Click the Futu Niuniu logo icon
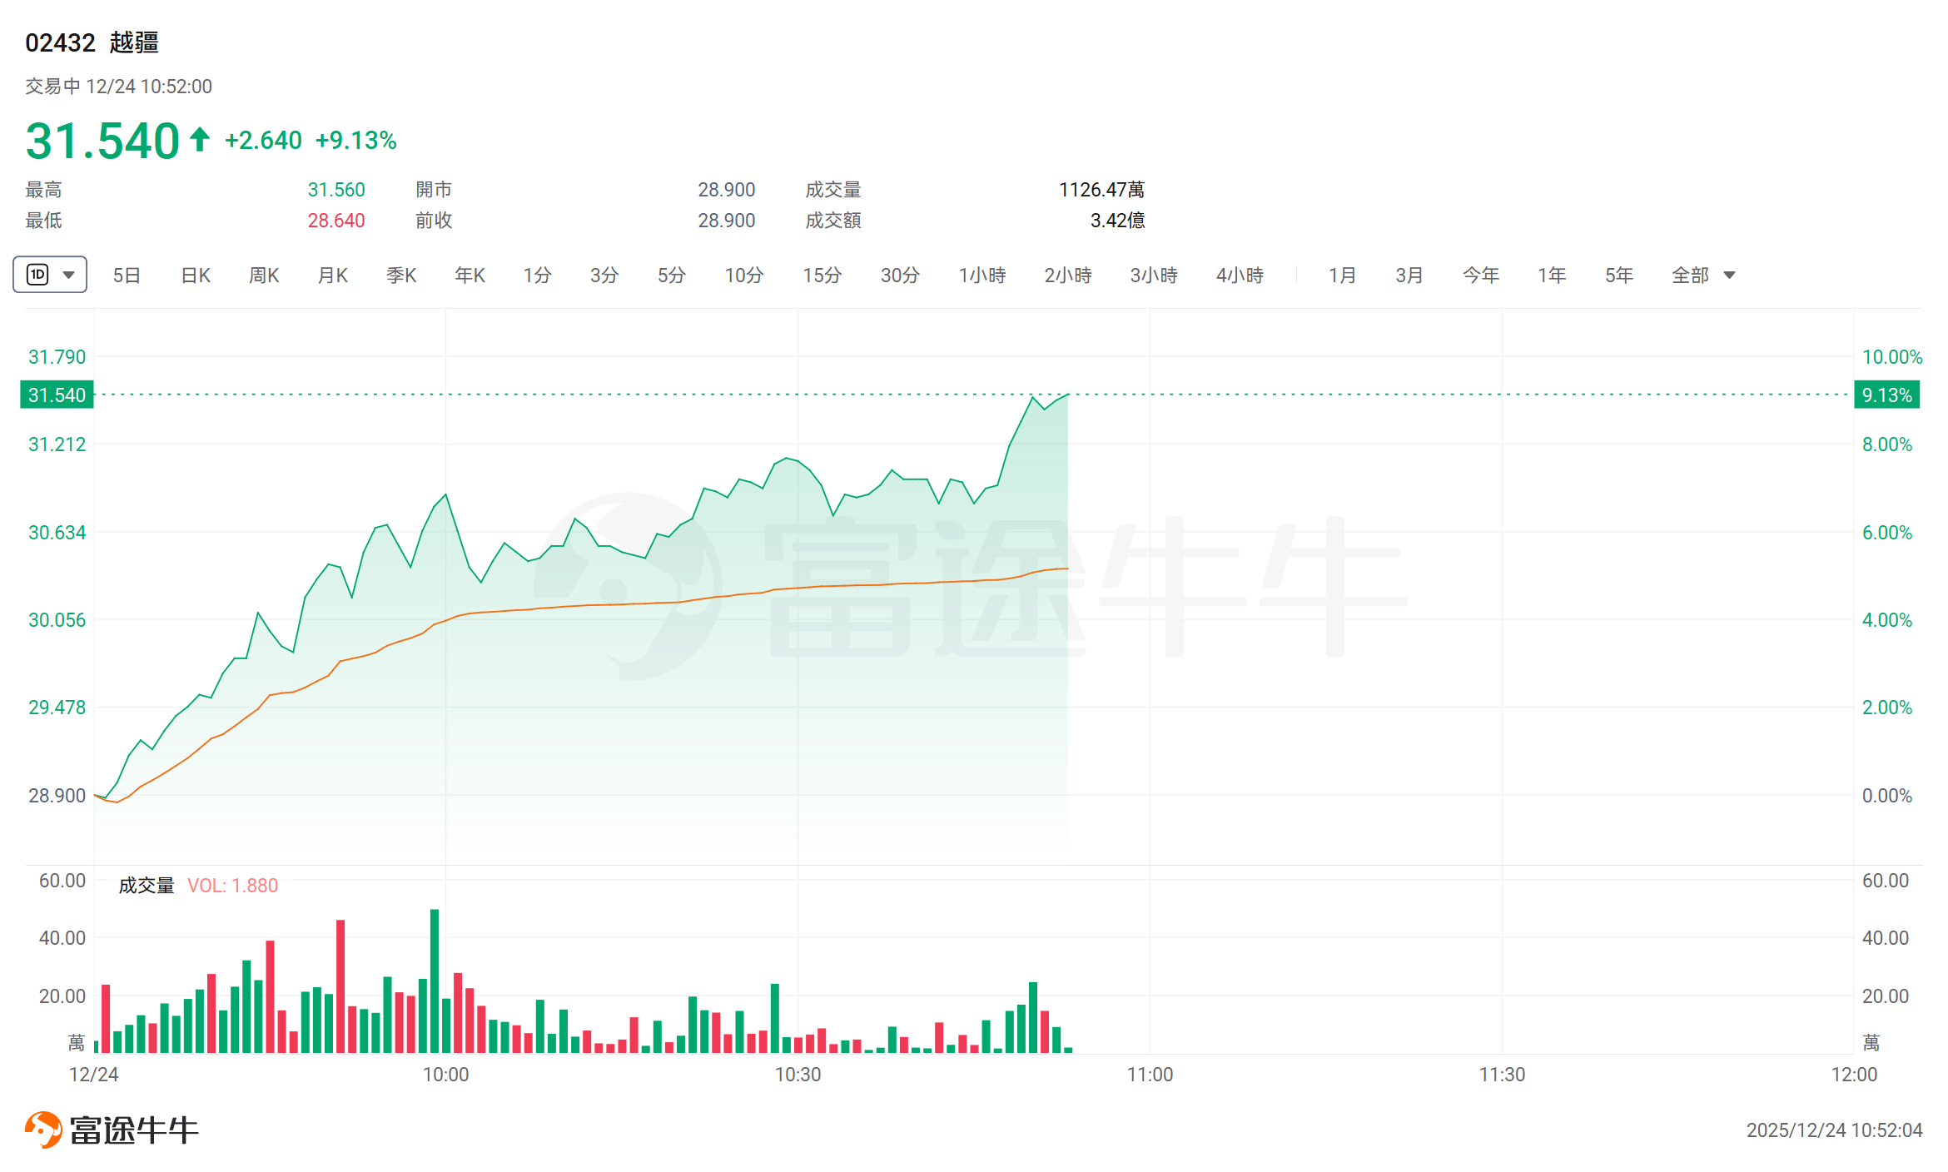The width and height of the screenshot is (1948, 1172). pyautogui.click(x=43, y=1130)
